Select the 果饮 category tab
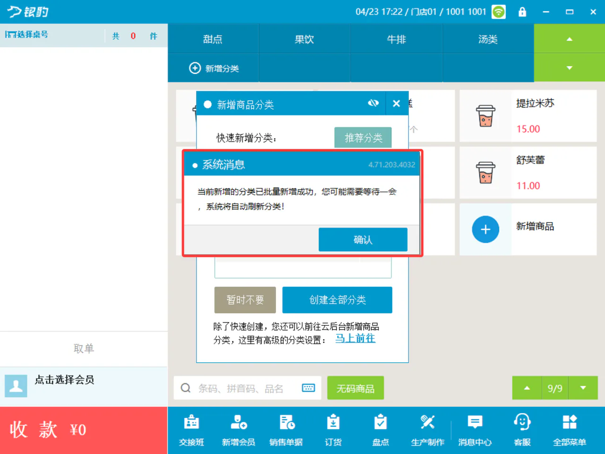 click(x=304, y=39)
